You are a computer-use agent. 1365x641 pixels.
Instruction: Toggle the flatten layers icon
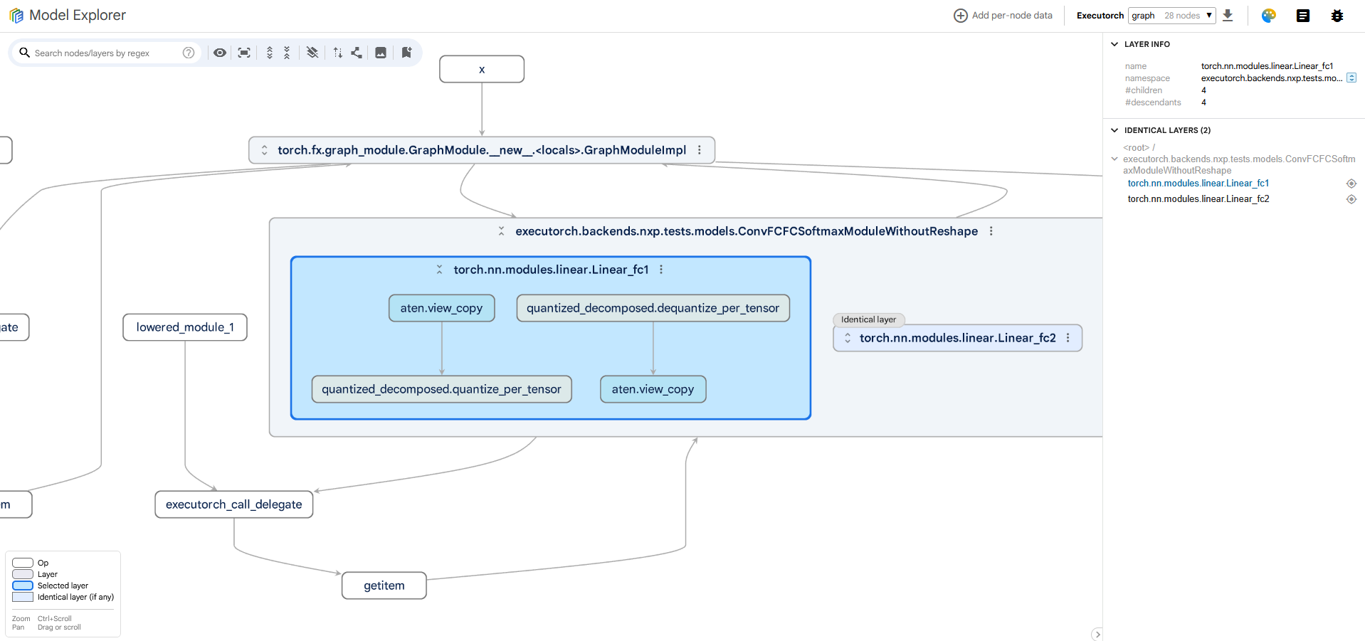312,53
